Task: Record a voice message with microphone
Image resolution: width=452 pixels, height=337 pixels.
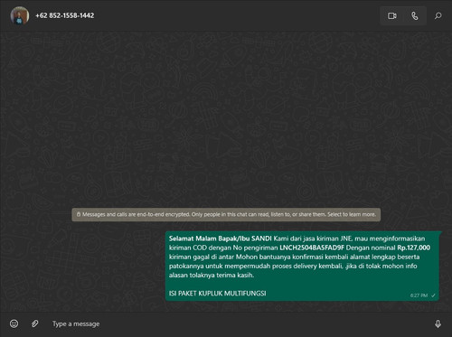Action: [x=438, y=323]
